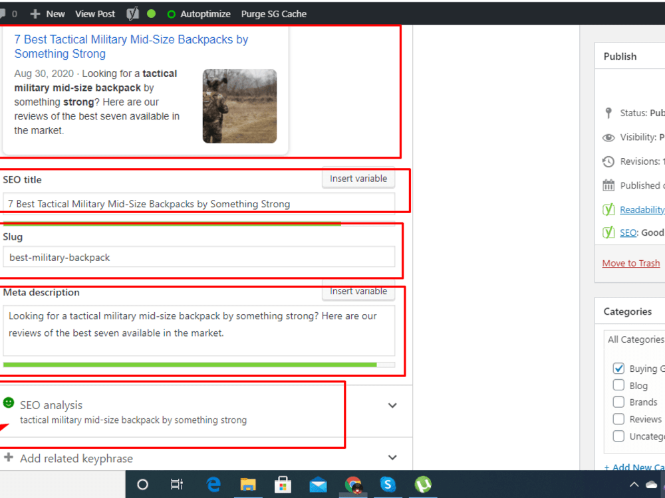Click the Yoast icon beside Readability
The image size is (665, 498).
(x=608, y=210)
